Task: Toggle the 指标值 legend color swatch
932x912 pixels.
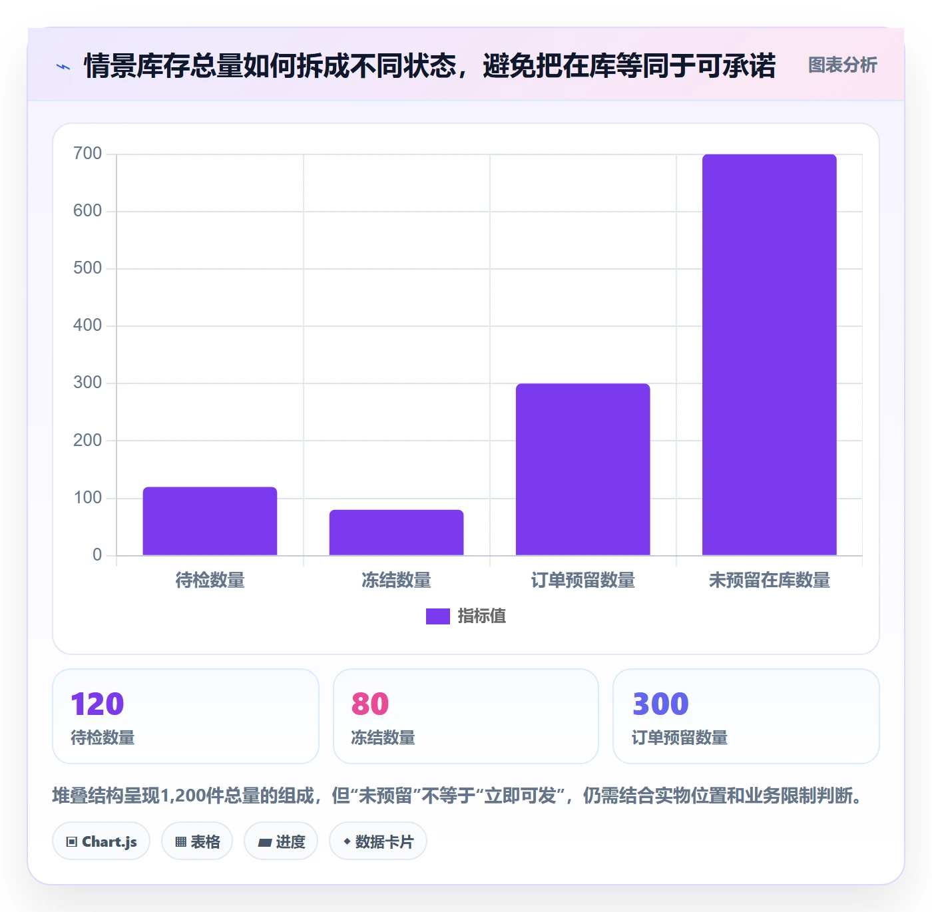Action: (x=437, y=616)
